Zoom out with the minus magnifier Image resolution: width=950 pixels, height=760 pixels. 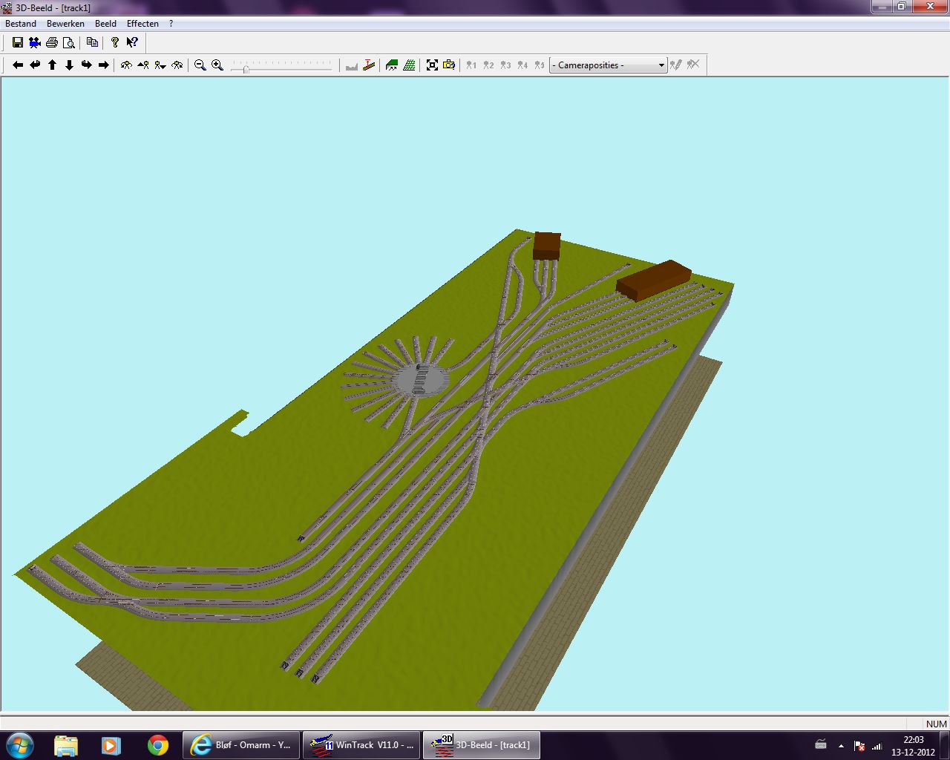point(200,65)
